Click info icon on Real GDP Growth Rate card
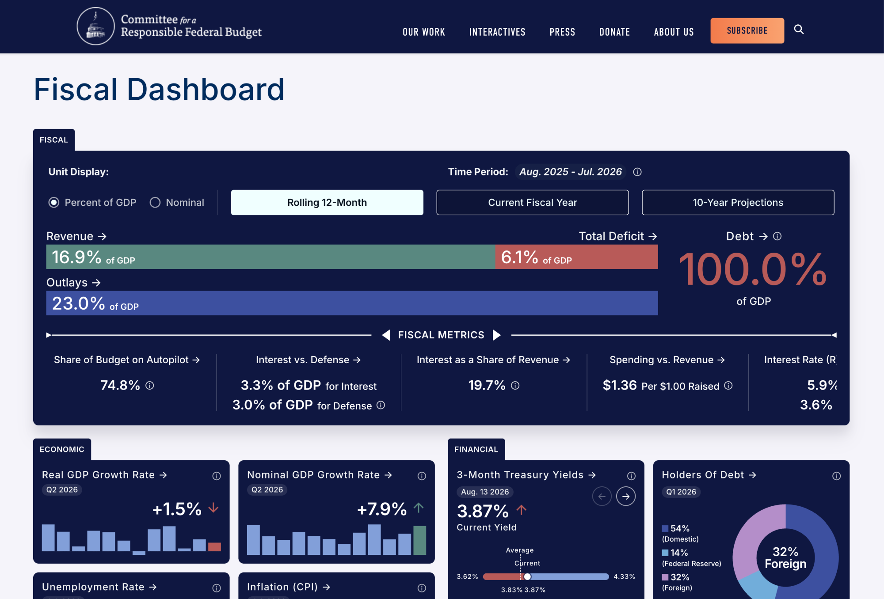884x599 pixels. [217, 476]
